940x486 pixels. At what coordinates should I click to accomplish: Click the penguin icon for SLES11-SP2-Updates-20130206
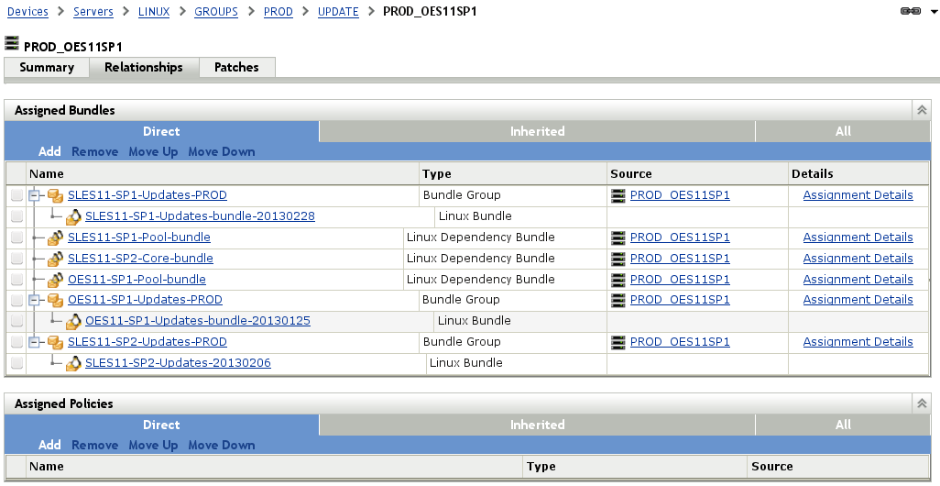(x=73, y=363)
